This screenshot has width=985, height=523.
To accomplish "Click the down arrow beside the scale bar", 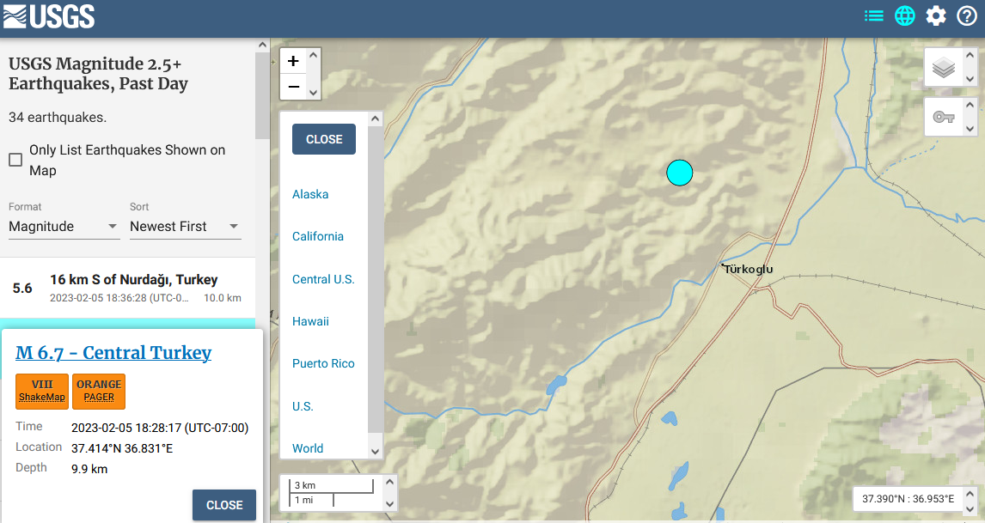I will coord(389,504).
